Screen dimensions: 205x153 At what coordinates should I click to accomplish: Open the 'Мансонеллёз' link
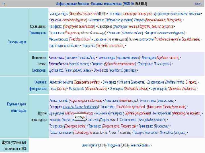77,89
